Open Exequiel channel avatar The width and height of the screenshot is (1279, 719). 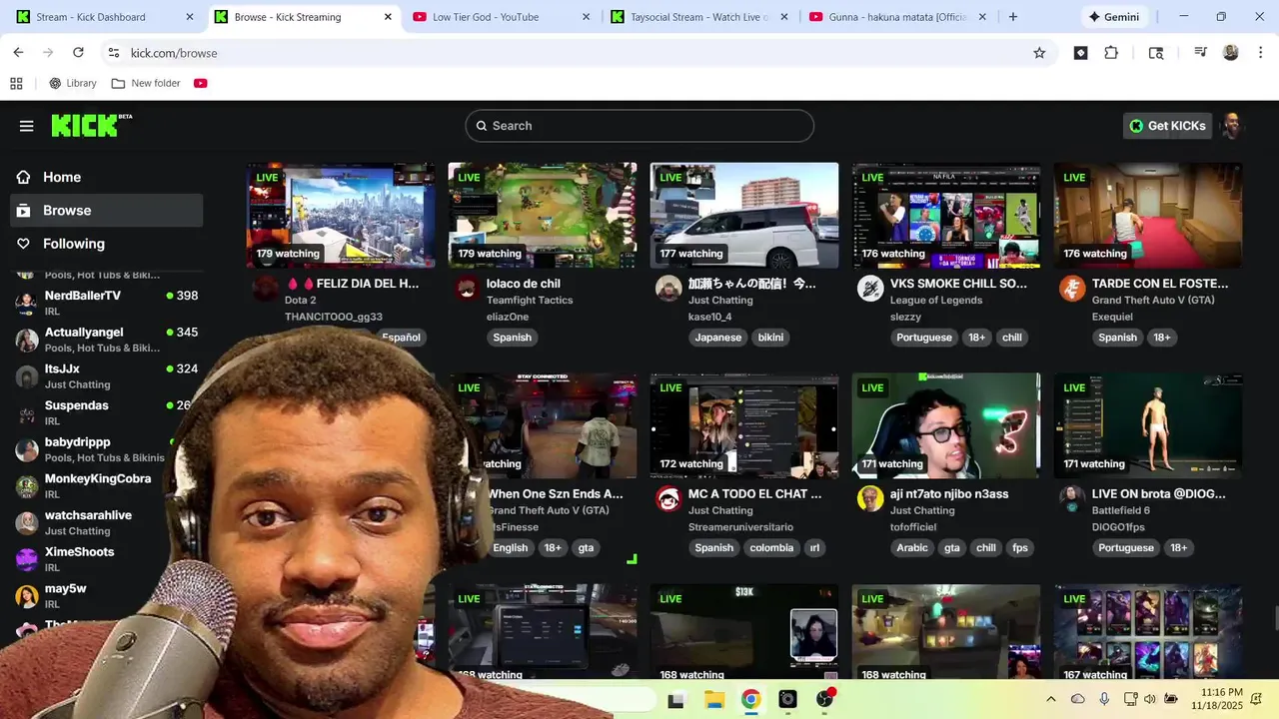point(1072,289)
